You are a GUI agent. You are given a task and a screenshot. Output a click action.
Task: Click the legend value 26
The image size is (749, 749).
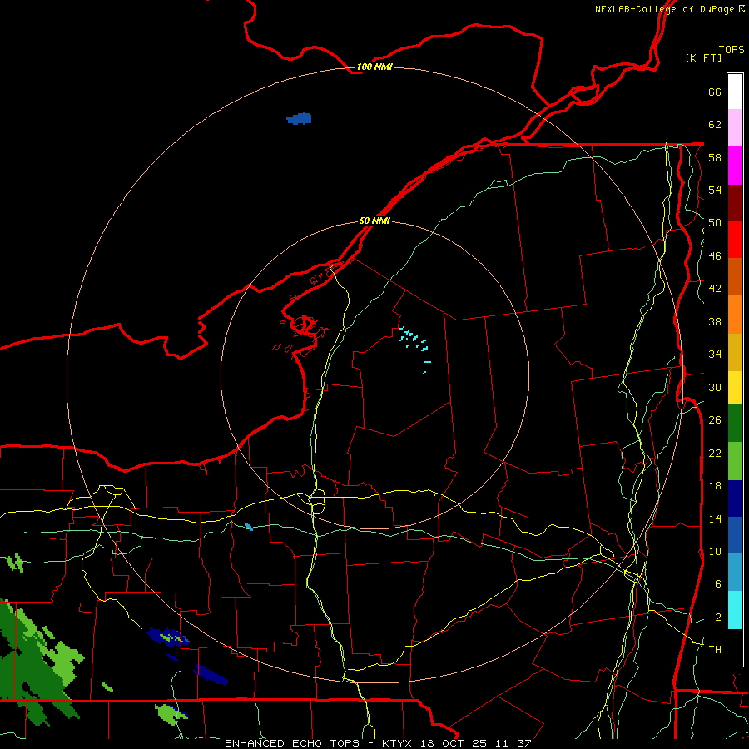(x=715, y=420)
